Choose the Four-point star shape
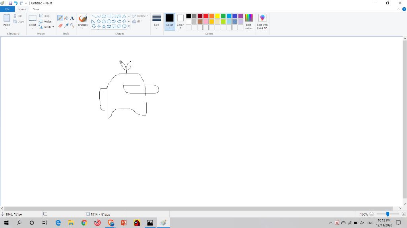 coord(99,26)
